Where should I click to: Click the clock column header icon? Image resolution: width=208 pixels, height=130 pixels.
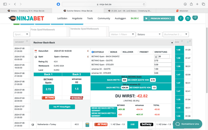[x=188, y=42]
